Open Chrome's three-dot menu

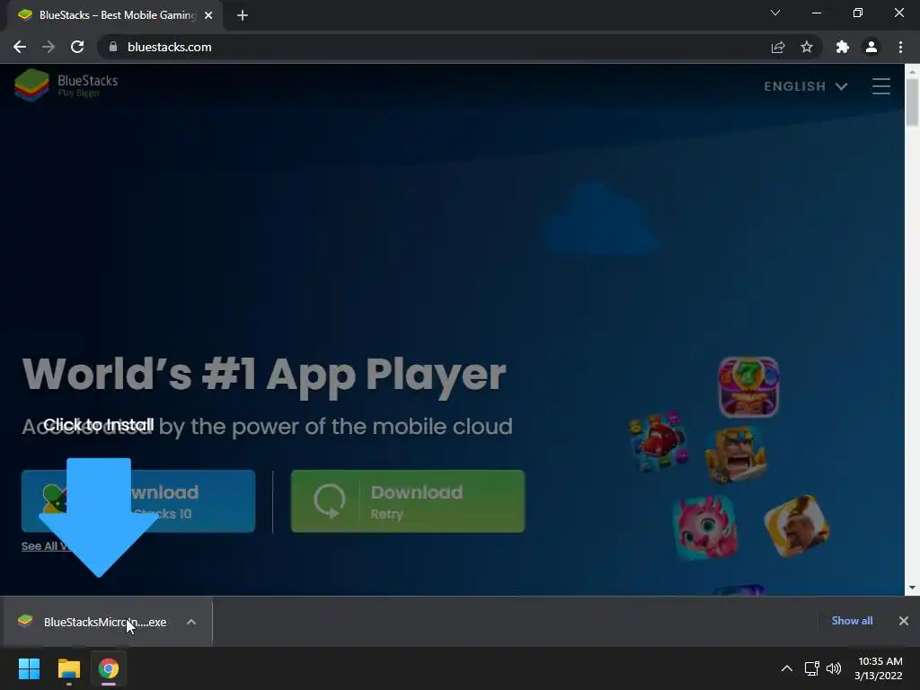[x=900, y=47]
